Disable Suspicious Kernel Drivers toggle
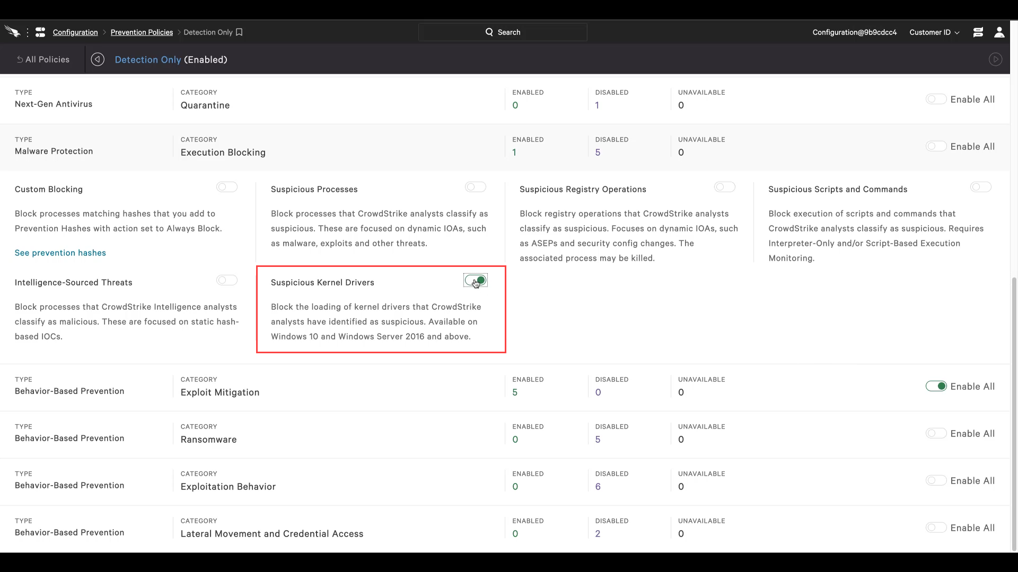The height and width of the screenshot is (572, 1018). click(476, 280)
